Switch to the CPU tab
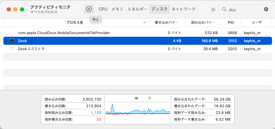 103,9
